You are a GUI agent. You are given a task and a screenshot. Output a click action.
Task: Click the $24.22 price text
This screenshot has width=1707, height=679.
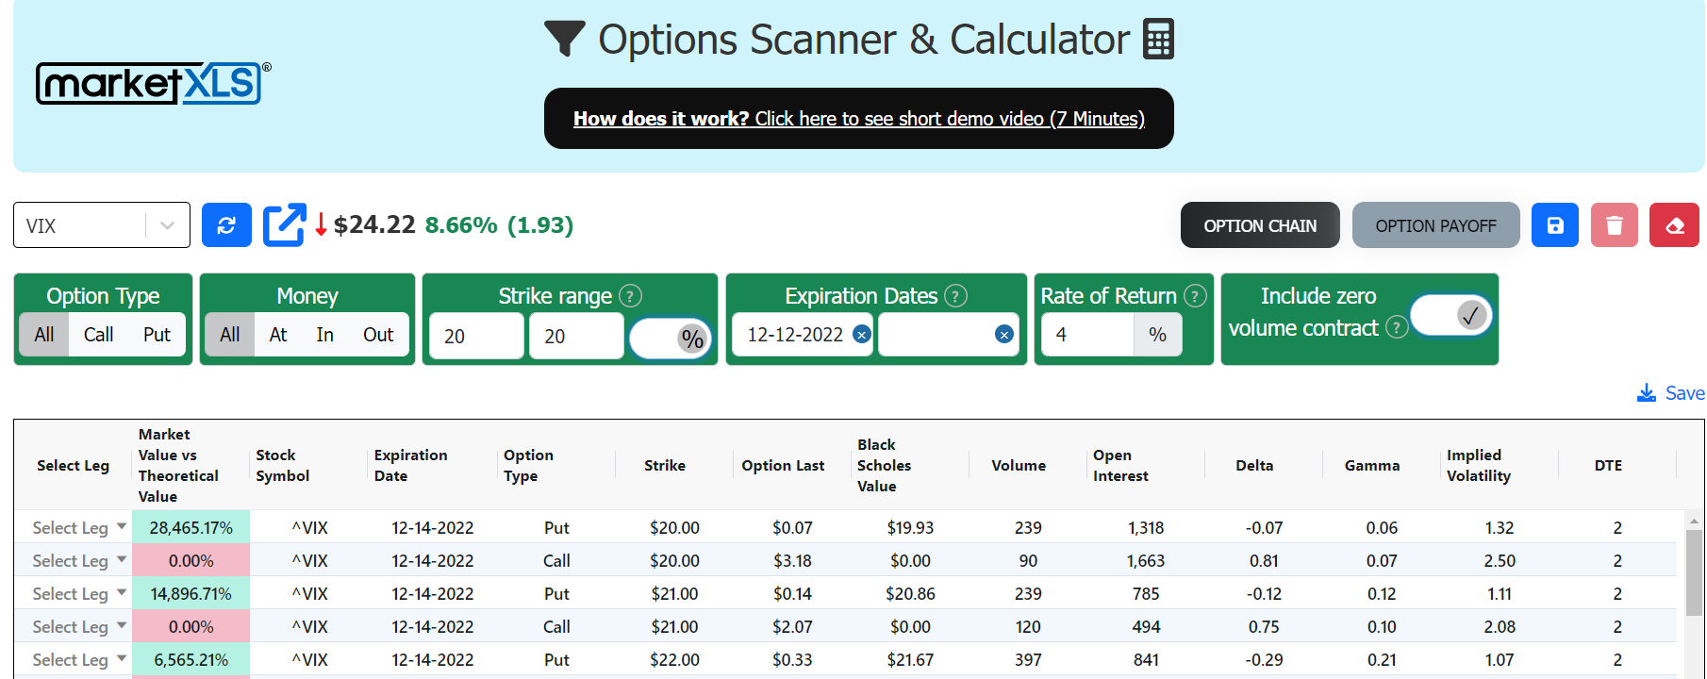(x=374, y=224)
